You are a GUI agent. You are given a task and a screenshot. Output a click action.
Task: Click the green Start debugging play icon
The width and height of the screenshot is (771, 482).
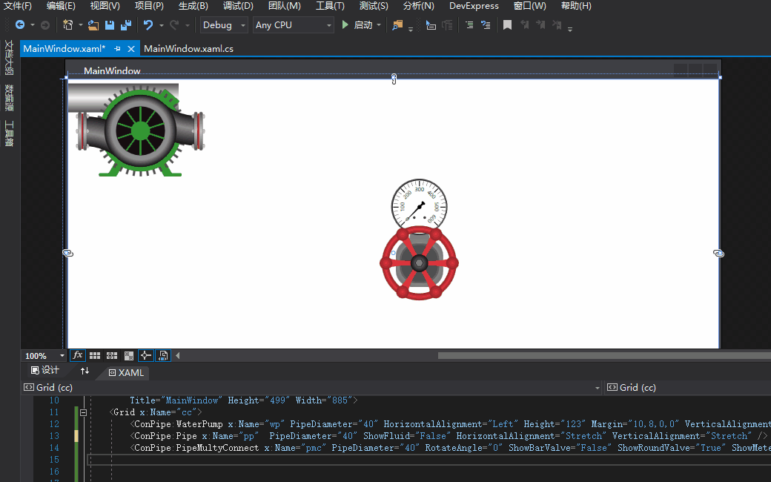345,24
